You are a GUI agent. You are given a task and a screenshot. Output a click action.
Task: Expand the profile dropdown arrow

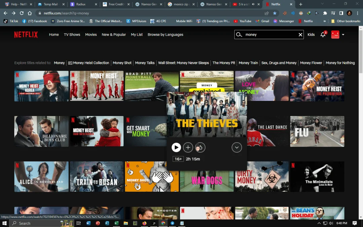(x=343, y=35)
